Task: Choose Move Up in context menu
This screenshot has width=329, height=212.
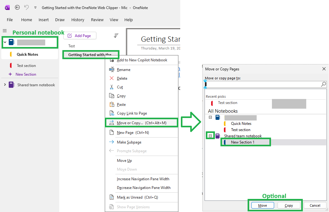Action: tap(142, 160)
